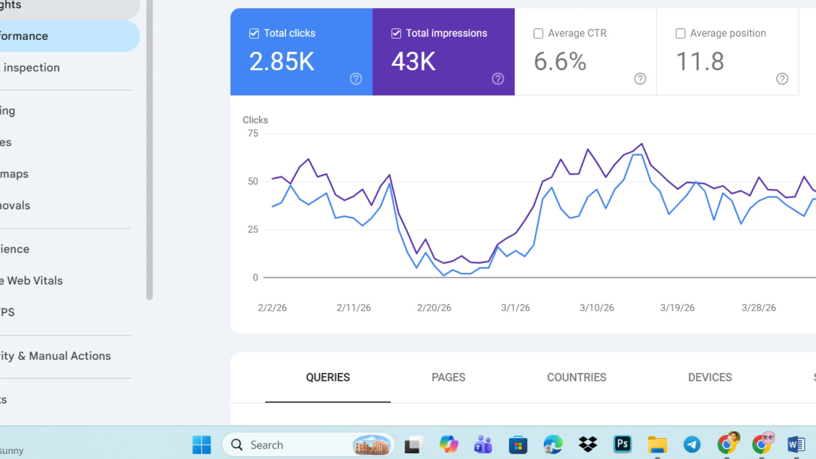Open Dropbox icon in taskbar
816x459 pixels.
point(587,445)
